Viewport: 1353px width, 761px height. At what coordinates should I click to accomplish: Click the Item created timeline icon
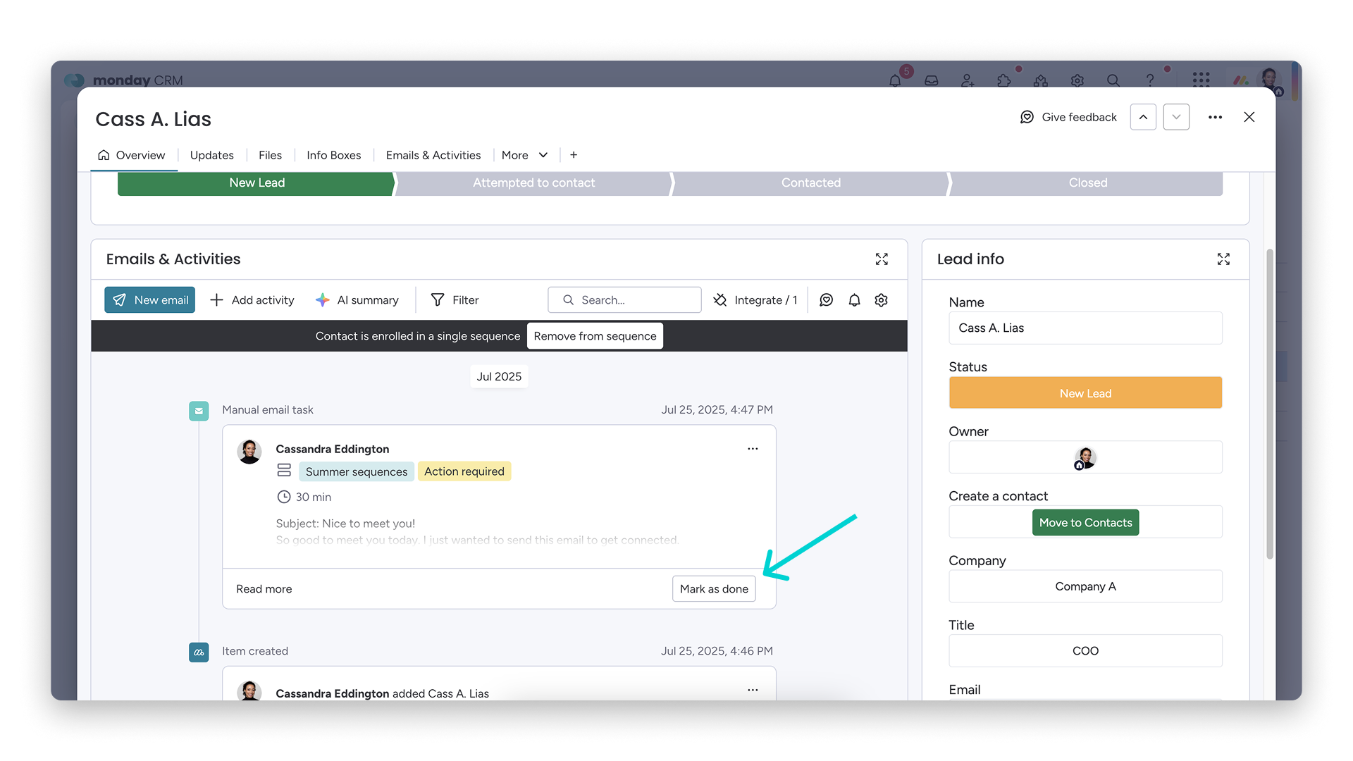[x=199, y=652]
